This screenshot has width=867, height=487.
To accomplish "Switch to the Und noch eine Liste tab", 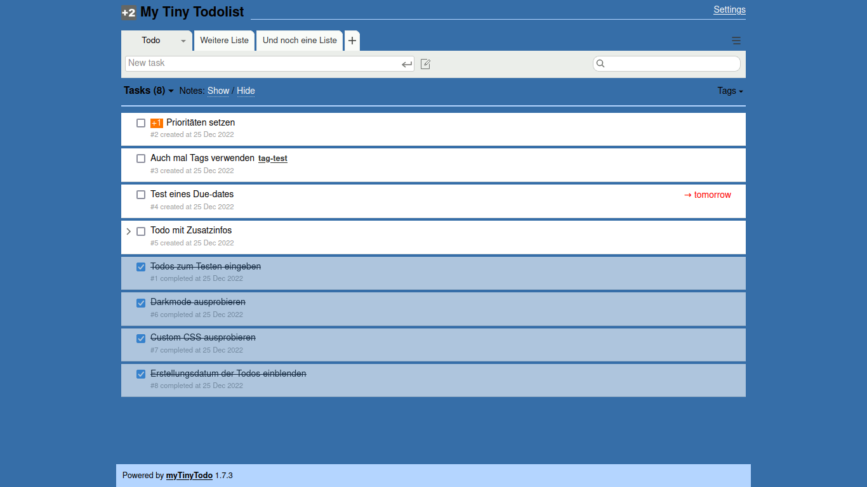I will click(300, 41).
